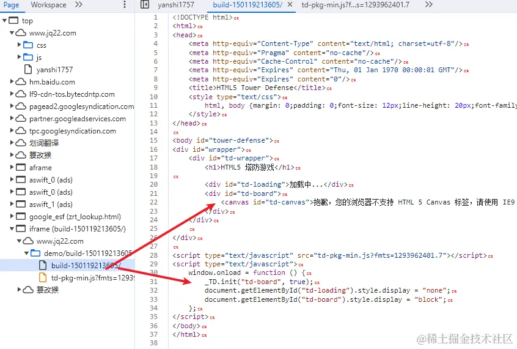Expand the aswift_1 (ads) frame
The width and height of the screenshot is (517, 349).
(x=12, y=205)
